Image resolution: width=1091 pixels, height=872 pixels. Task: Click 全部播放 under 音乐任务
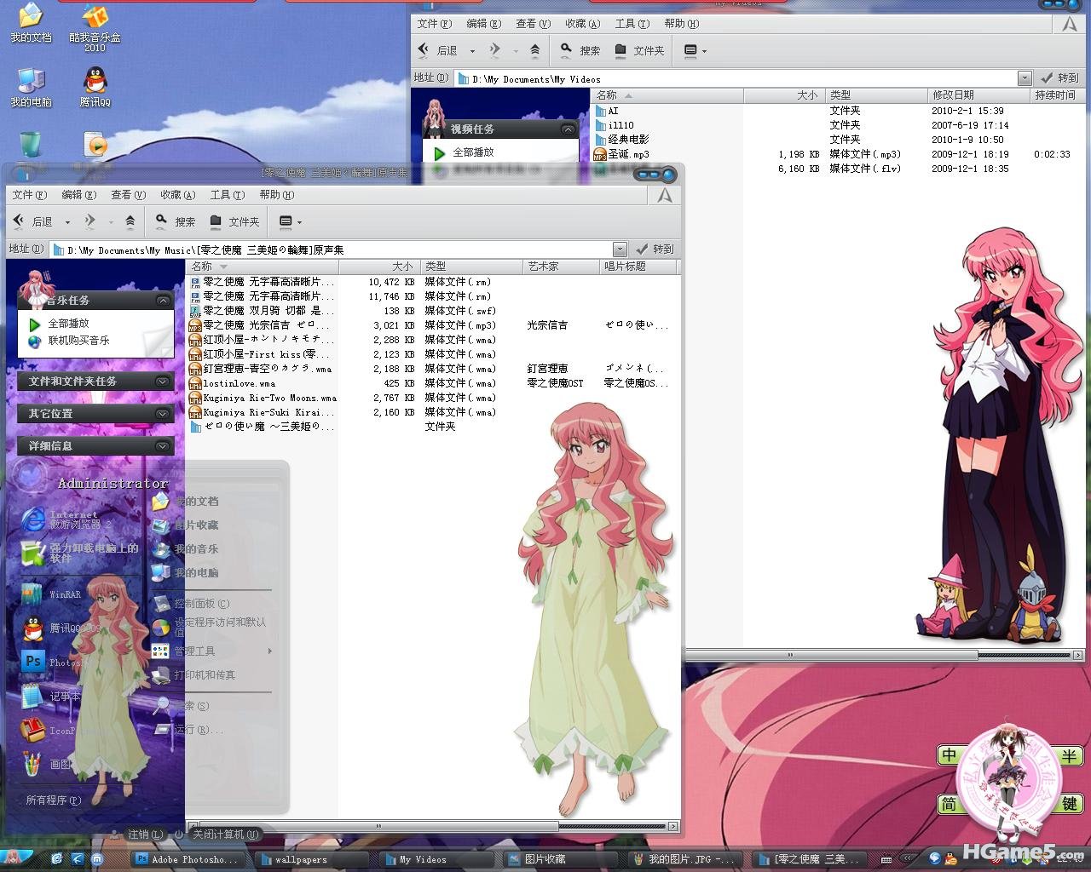[x=59, y=324]
